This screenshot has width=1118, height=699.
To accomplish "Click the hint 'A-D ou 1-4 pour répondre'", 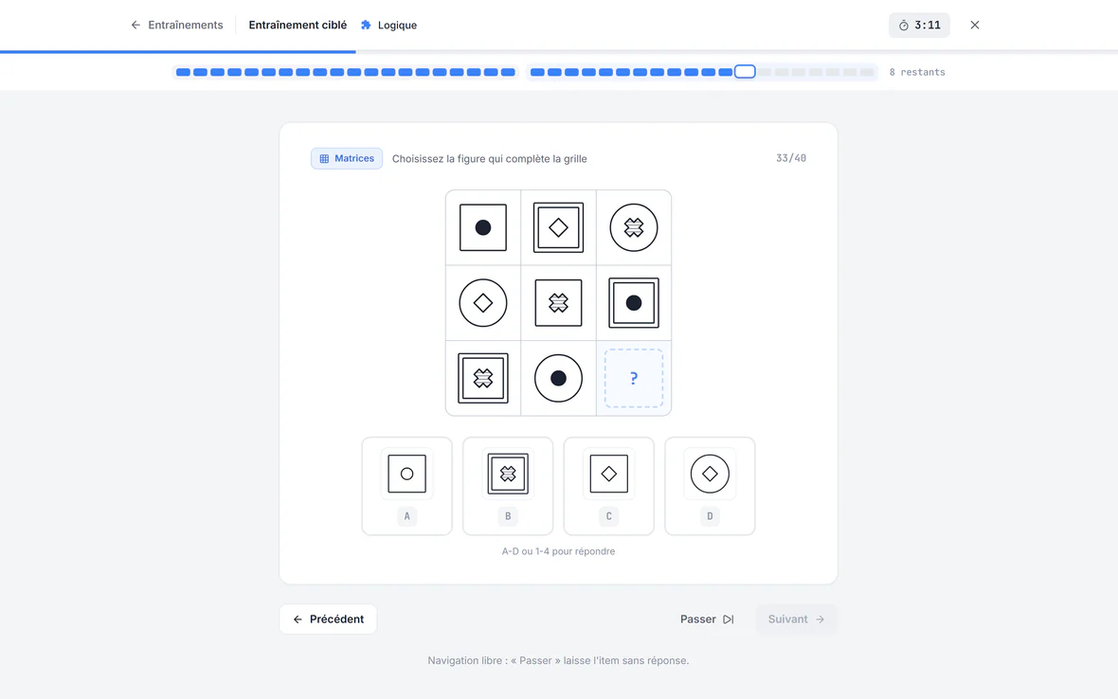I will click(558, 551).
